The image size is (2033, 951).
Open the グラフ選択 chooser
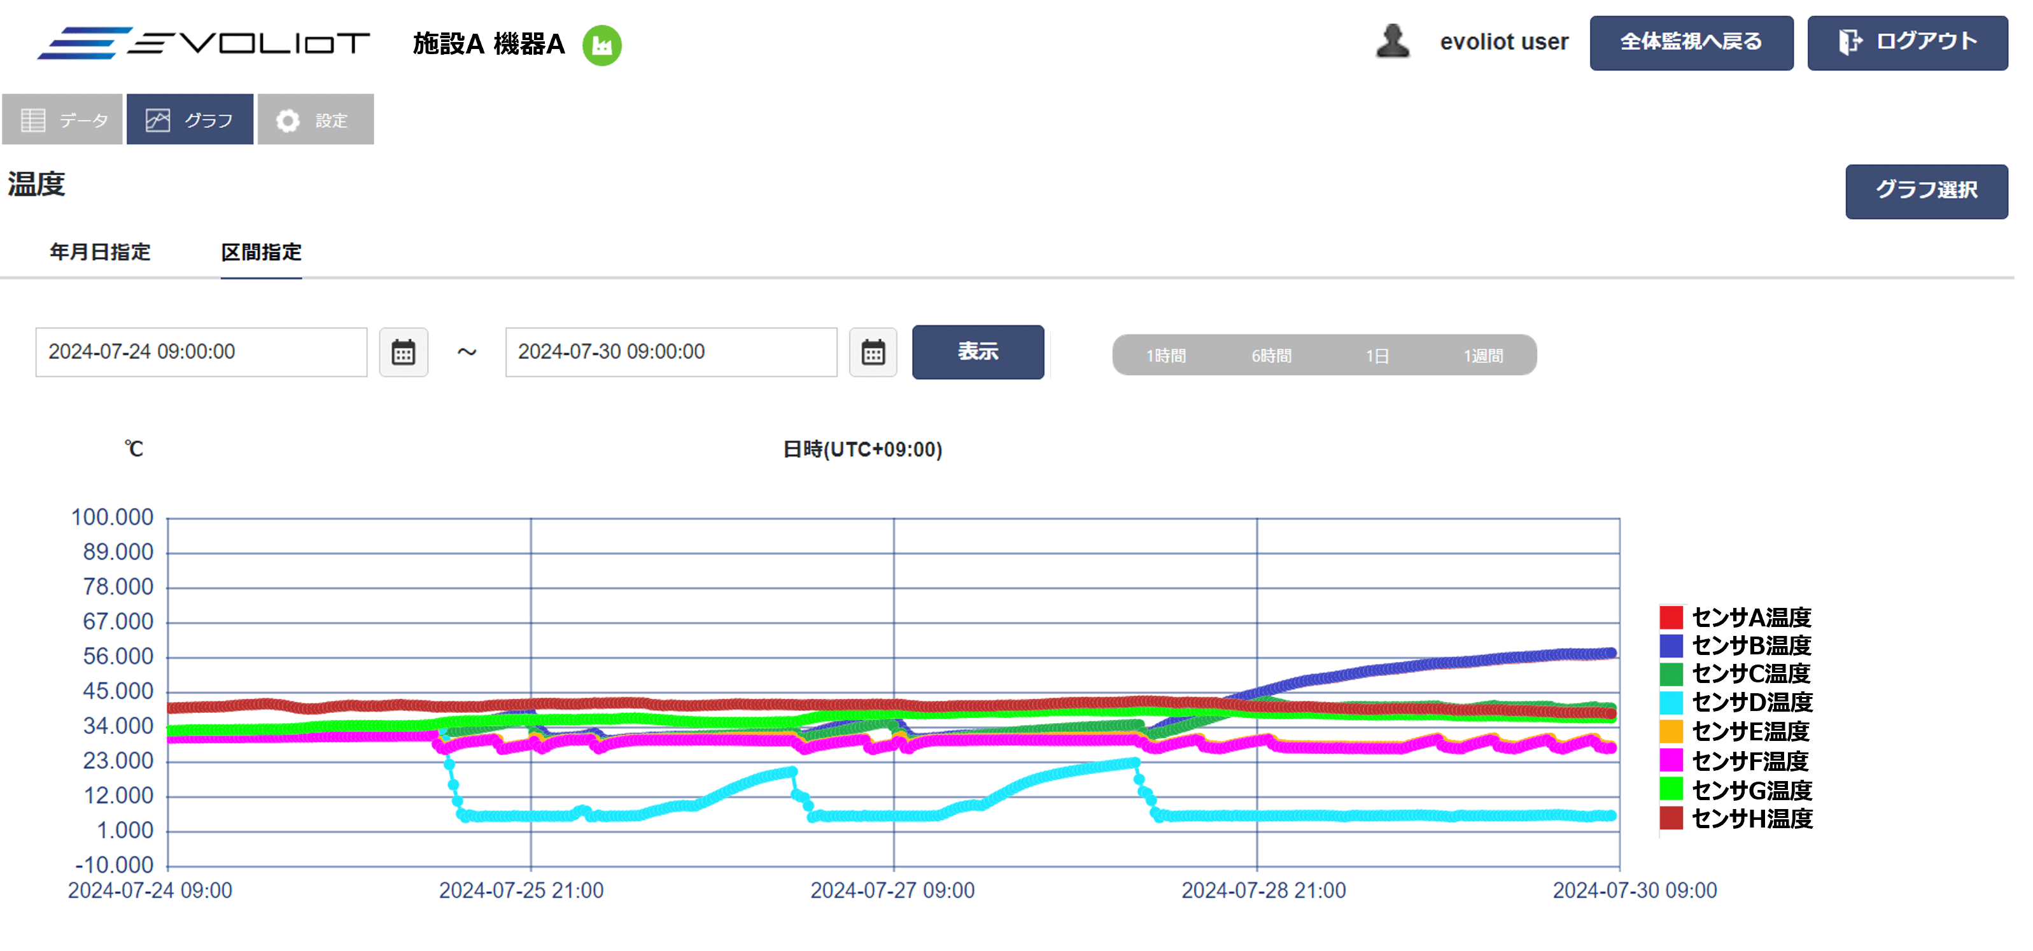(x=1925, y=191)
